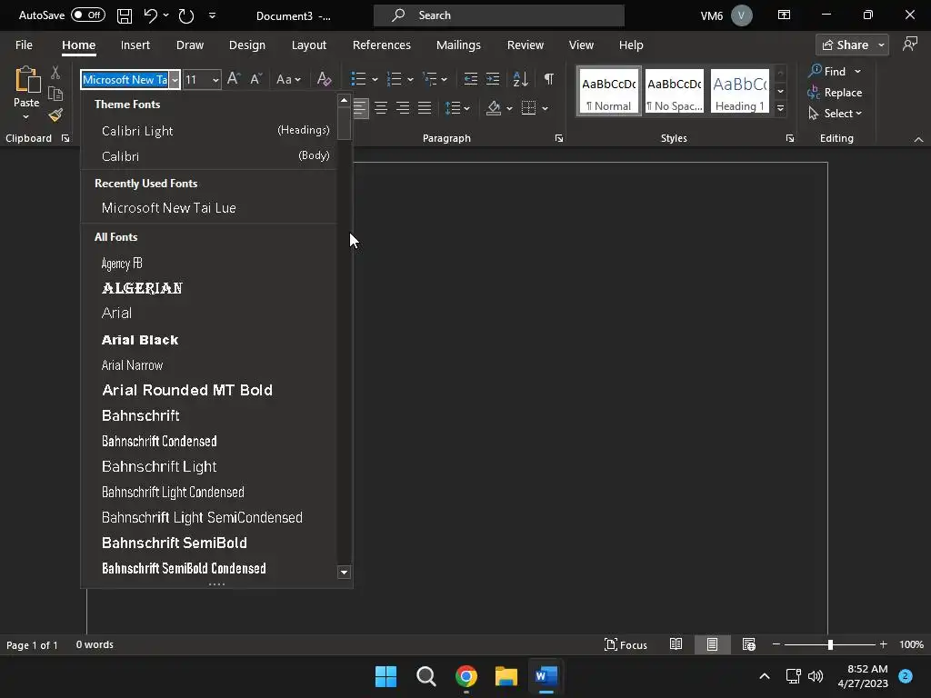The width and height of the screenshot is (931, 698).
Task: Click the Sort A-Z icon
Action: [521, 79]
